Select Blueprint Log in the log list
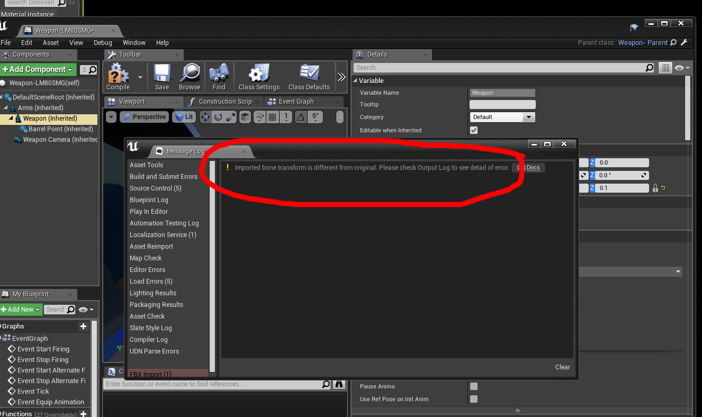Image resolution: width=702 pixels, height=417 pixels. coord(149,200)
